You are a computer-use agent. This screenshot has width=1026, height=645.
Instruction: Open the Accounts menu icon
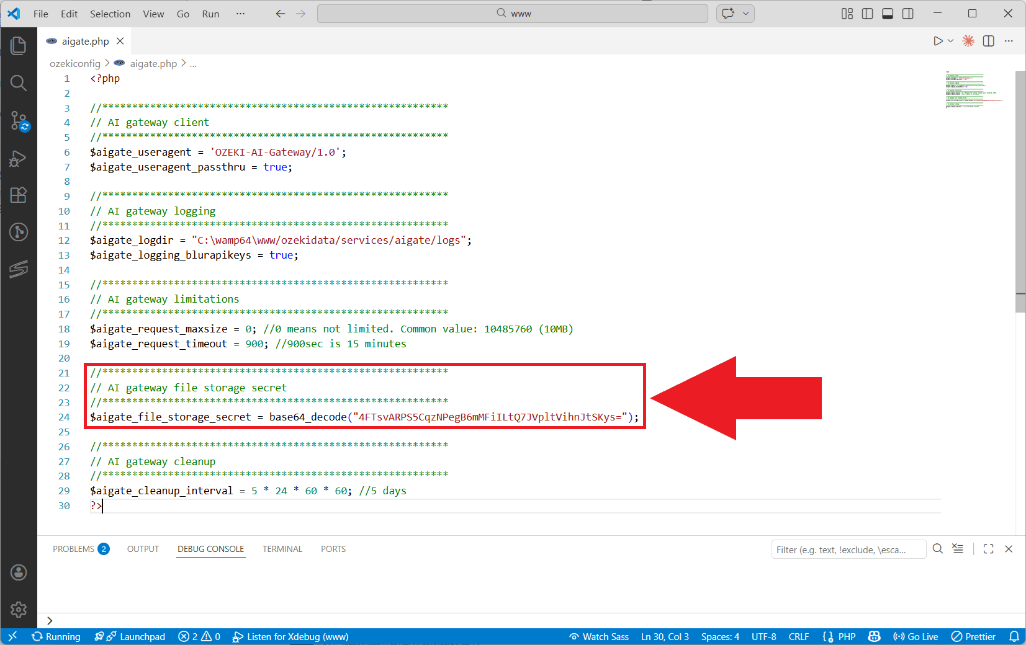tap(19, 572)
